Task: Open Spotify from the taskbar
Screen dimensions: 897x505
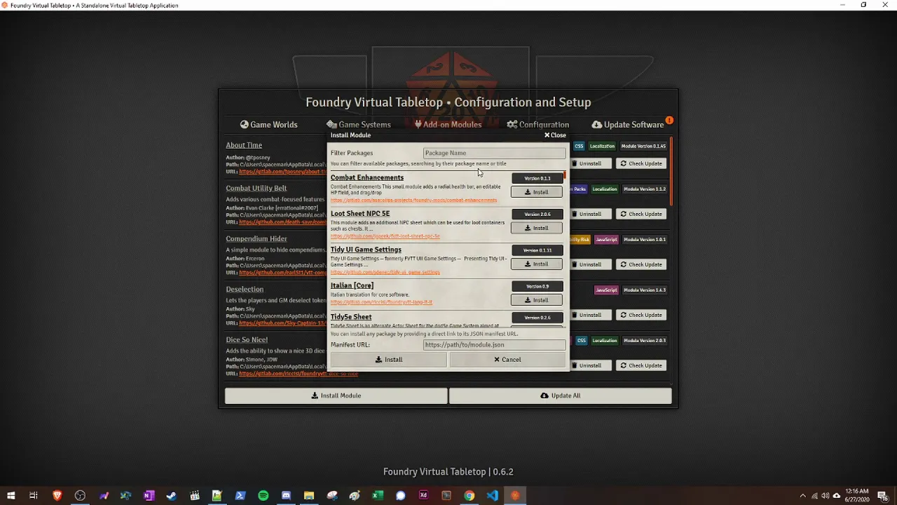Action: point(263,495)
